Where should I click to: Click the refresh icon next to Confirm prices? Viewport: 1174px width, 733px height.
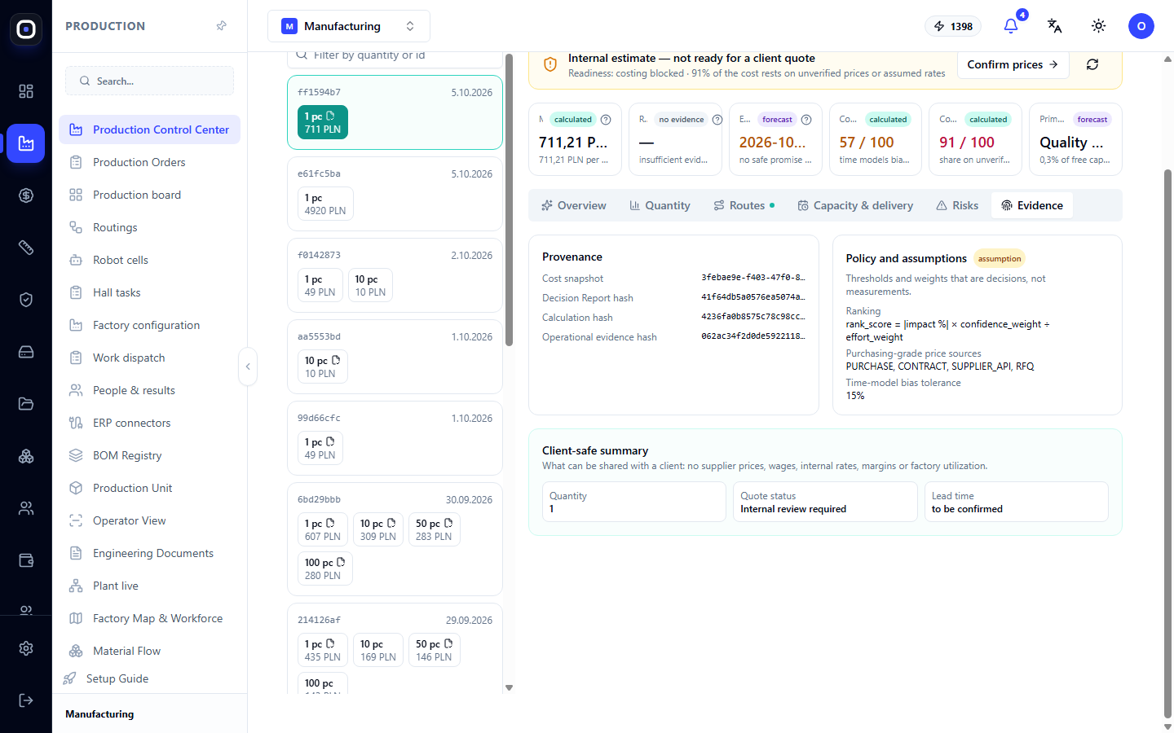[x=1092, y=64]
